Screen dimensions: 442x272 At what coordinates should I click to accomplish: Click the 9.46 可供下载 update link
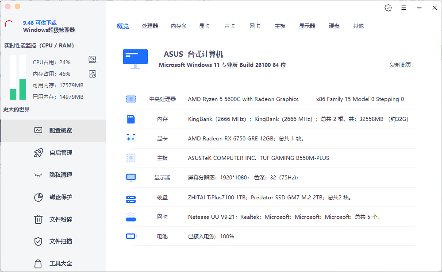pyautogui.click(x=39, y=23)
